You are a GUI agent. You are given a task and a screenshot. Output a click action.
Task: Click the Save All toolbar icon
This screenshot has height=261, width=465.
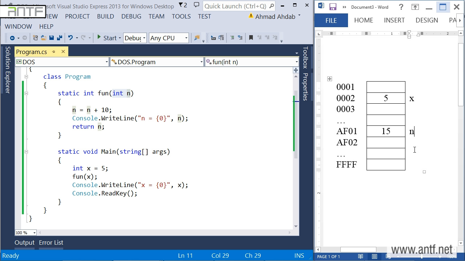click(59, 38)
